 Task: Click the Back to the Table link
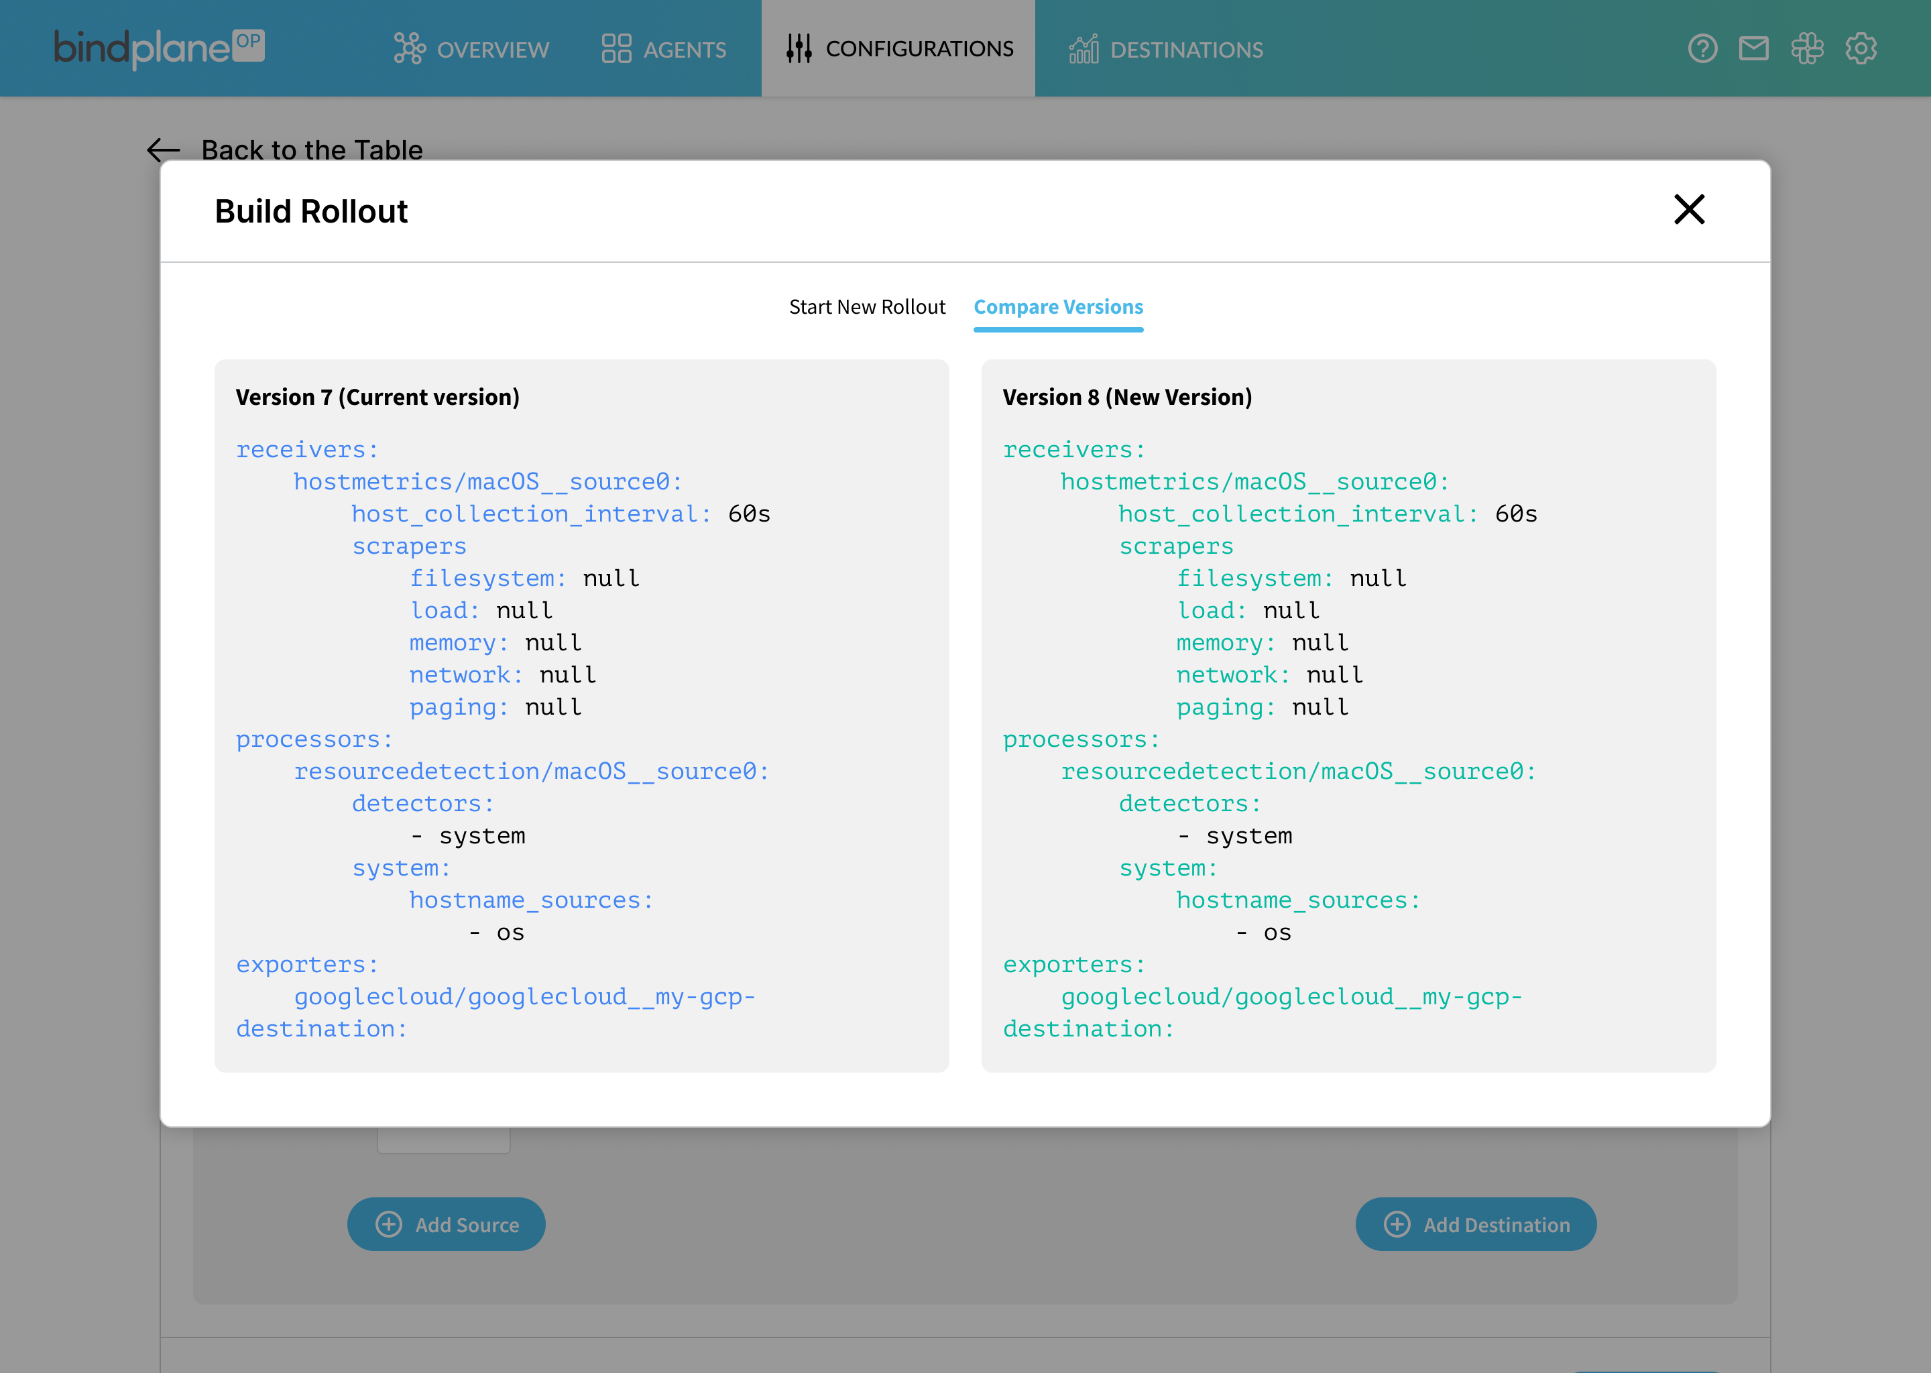(x=311, y=150)
